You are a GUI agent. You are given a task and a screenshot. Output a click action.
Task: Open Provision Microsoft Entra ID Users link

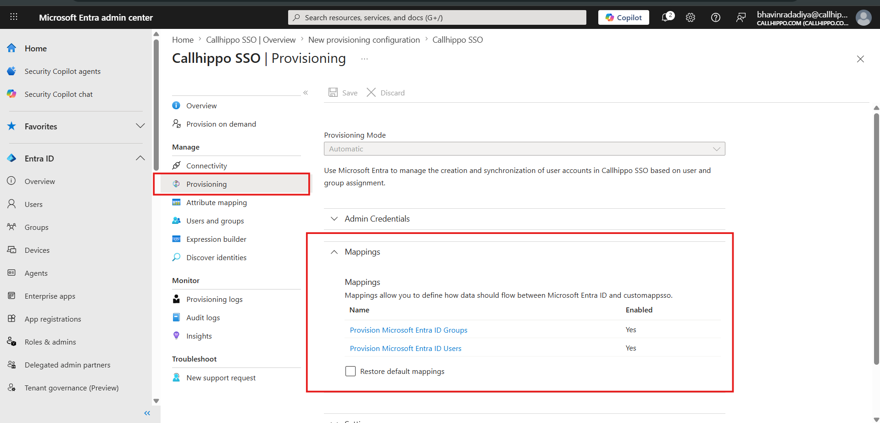406,348
